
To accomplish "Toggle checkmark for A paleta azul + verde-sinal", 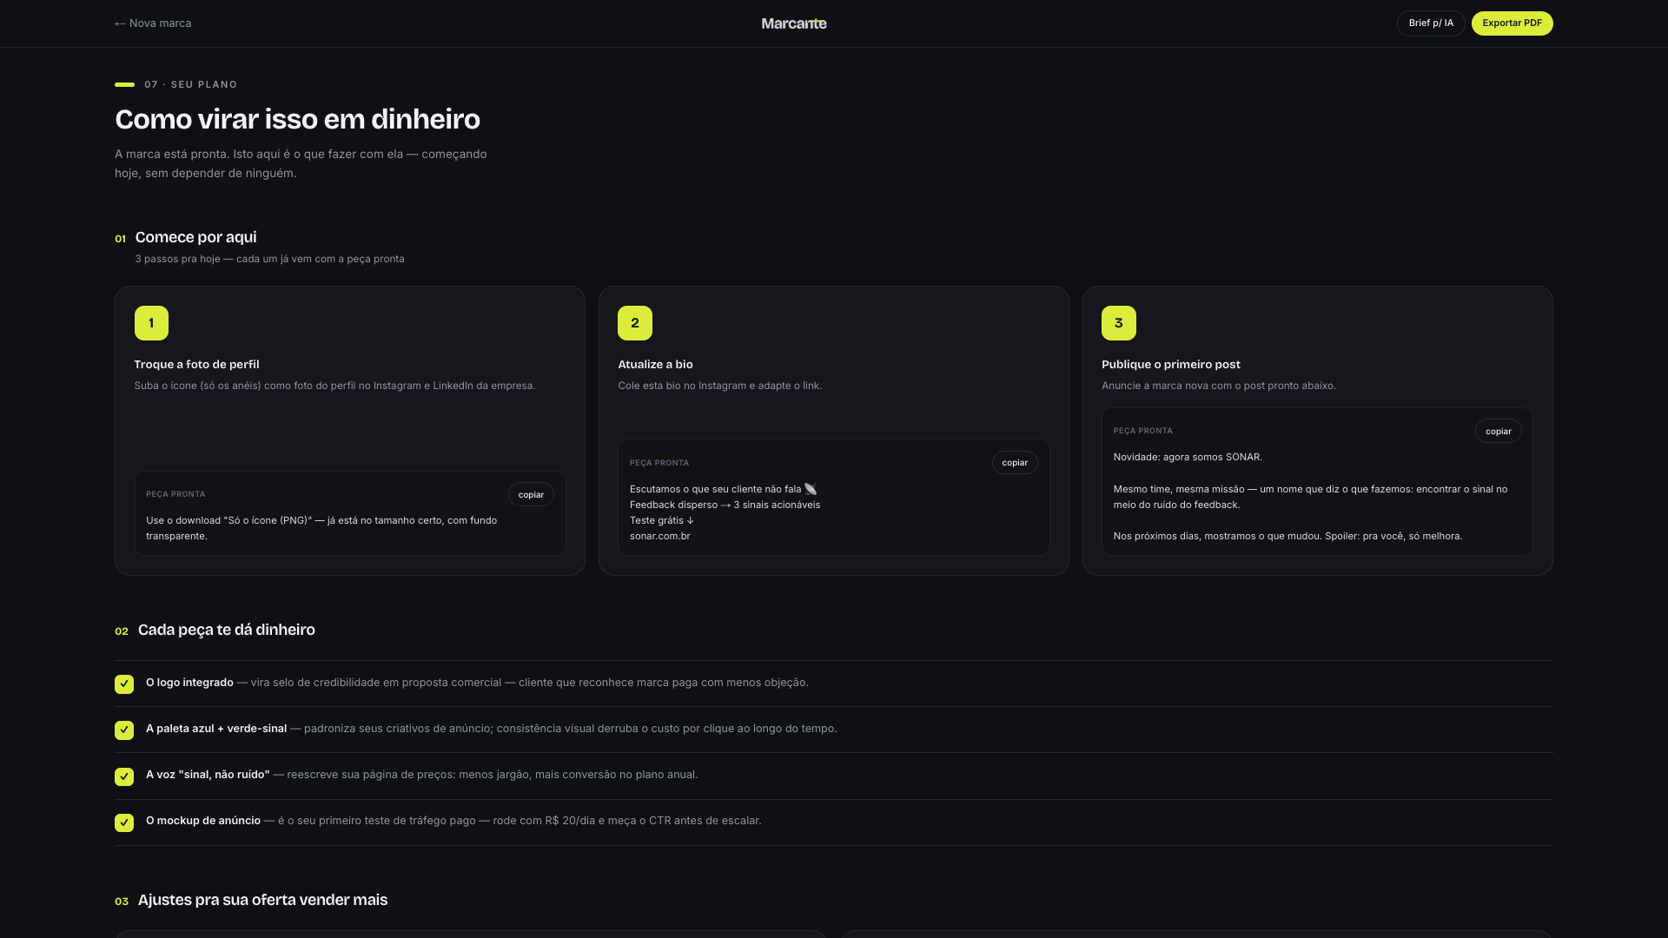I will click(124, 730).
